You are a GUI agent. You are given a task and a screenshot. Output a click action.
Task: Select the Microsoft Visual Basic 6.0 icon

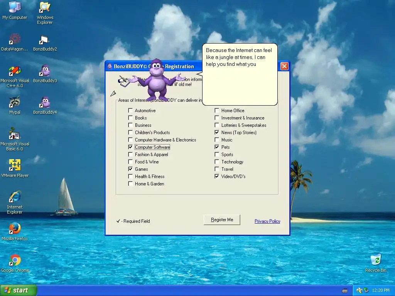[15, 139]
